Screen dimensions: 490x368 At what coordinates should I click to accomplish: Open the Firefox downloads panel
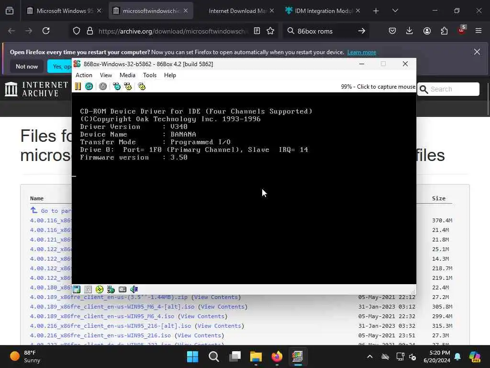tap(410, 31)
